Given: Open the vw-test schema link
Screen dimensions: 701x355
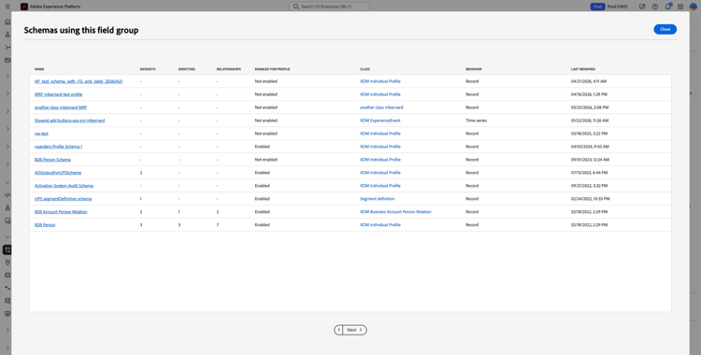Looking at the screenshot, I should pos(41,134).
